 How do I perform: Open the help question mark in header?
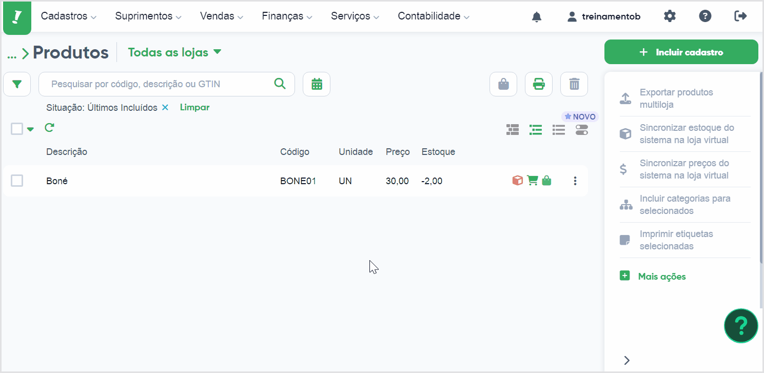[706, 16]
